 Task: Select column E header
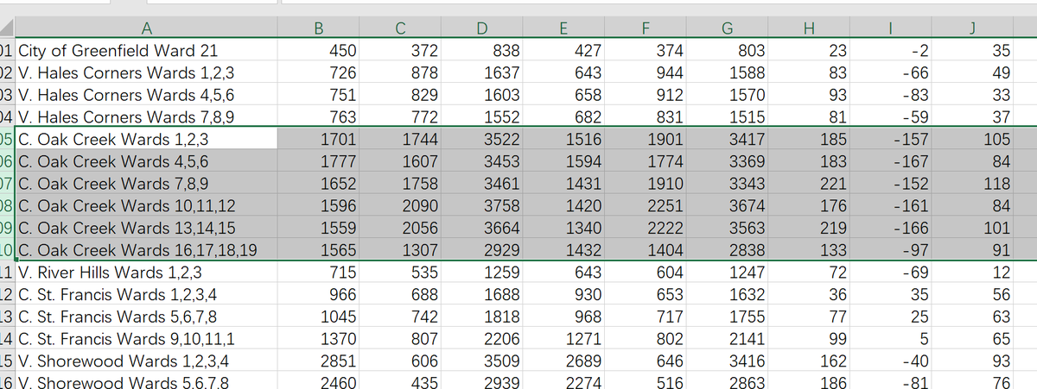(x=562, y=28)
